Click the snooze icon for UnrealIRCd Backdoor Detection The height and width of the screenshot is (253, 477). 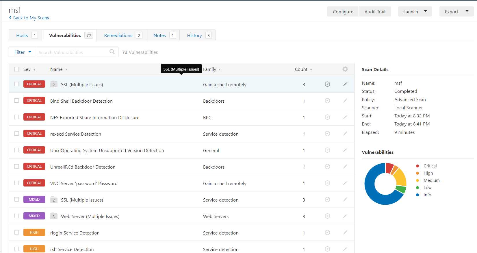tap(327, 167)
